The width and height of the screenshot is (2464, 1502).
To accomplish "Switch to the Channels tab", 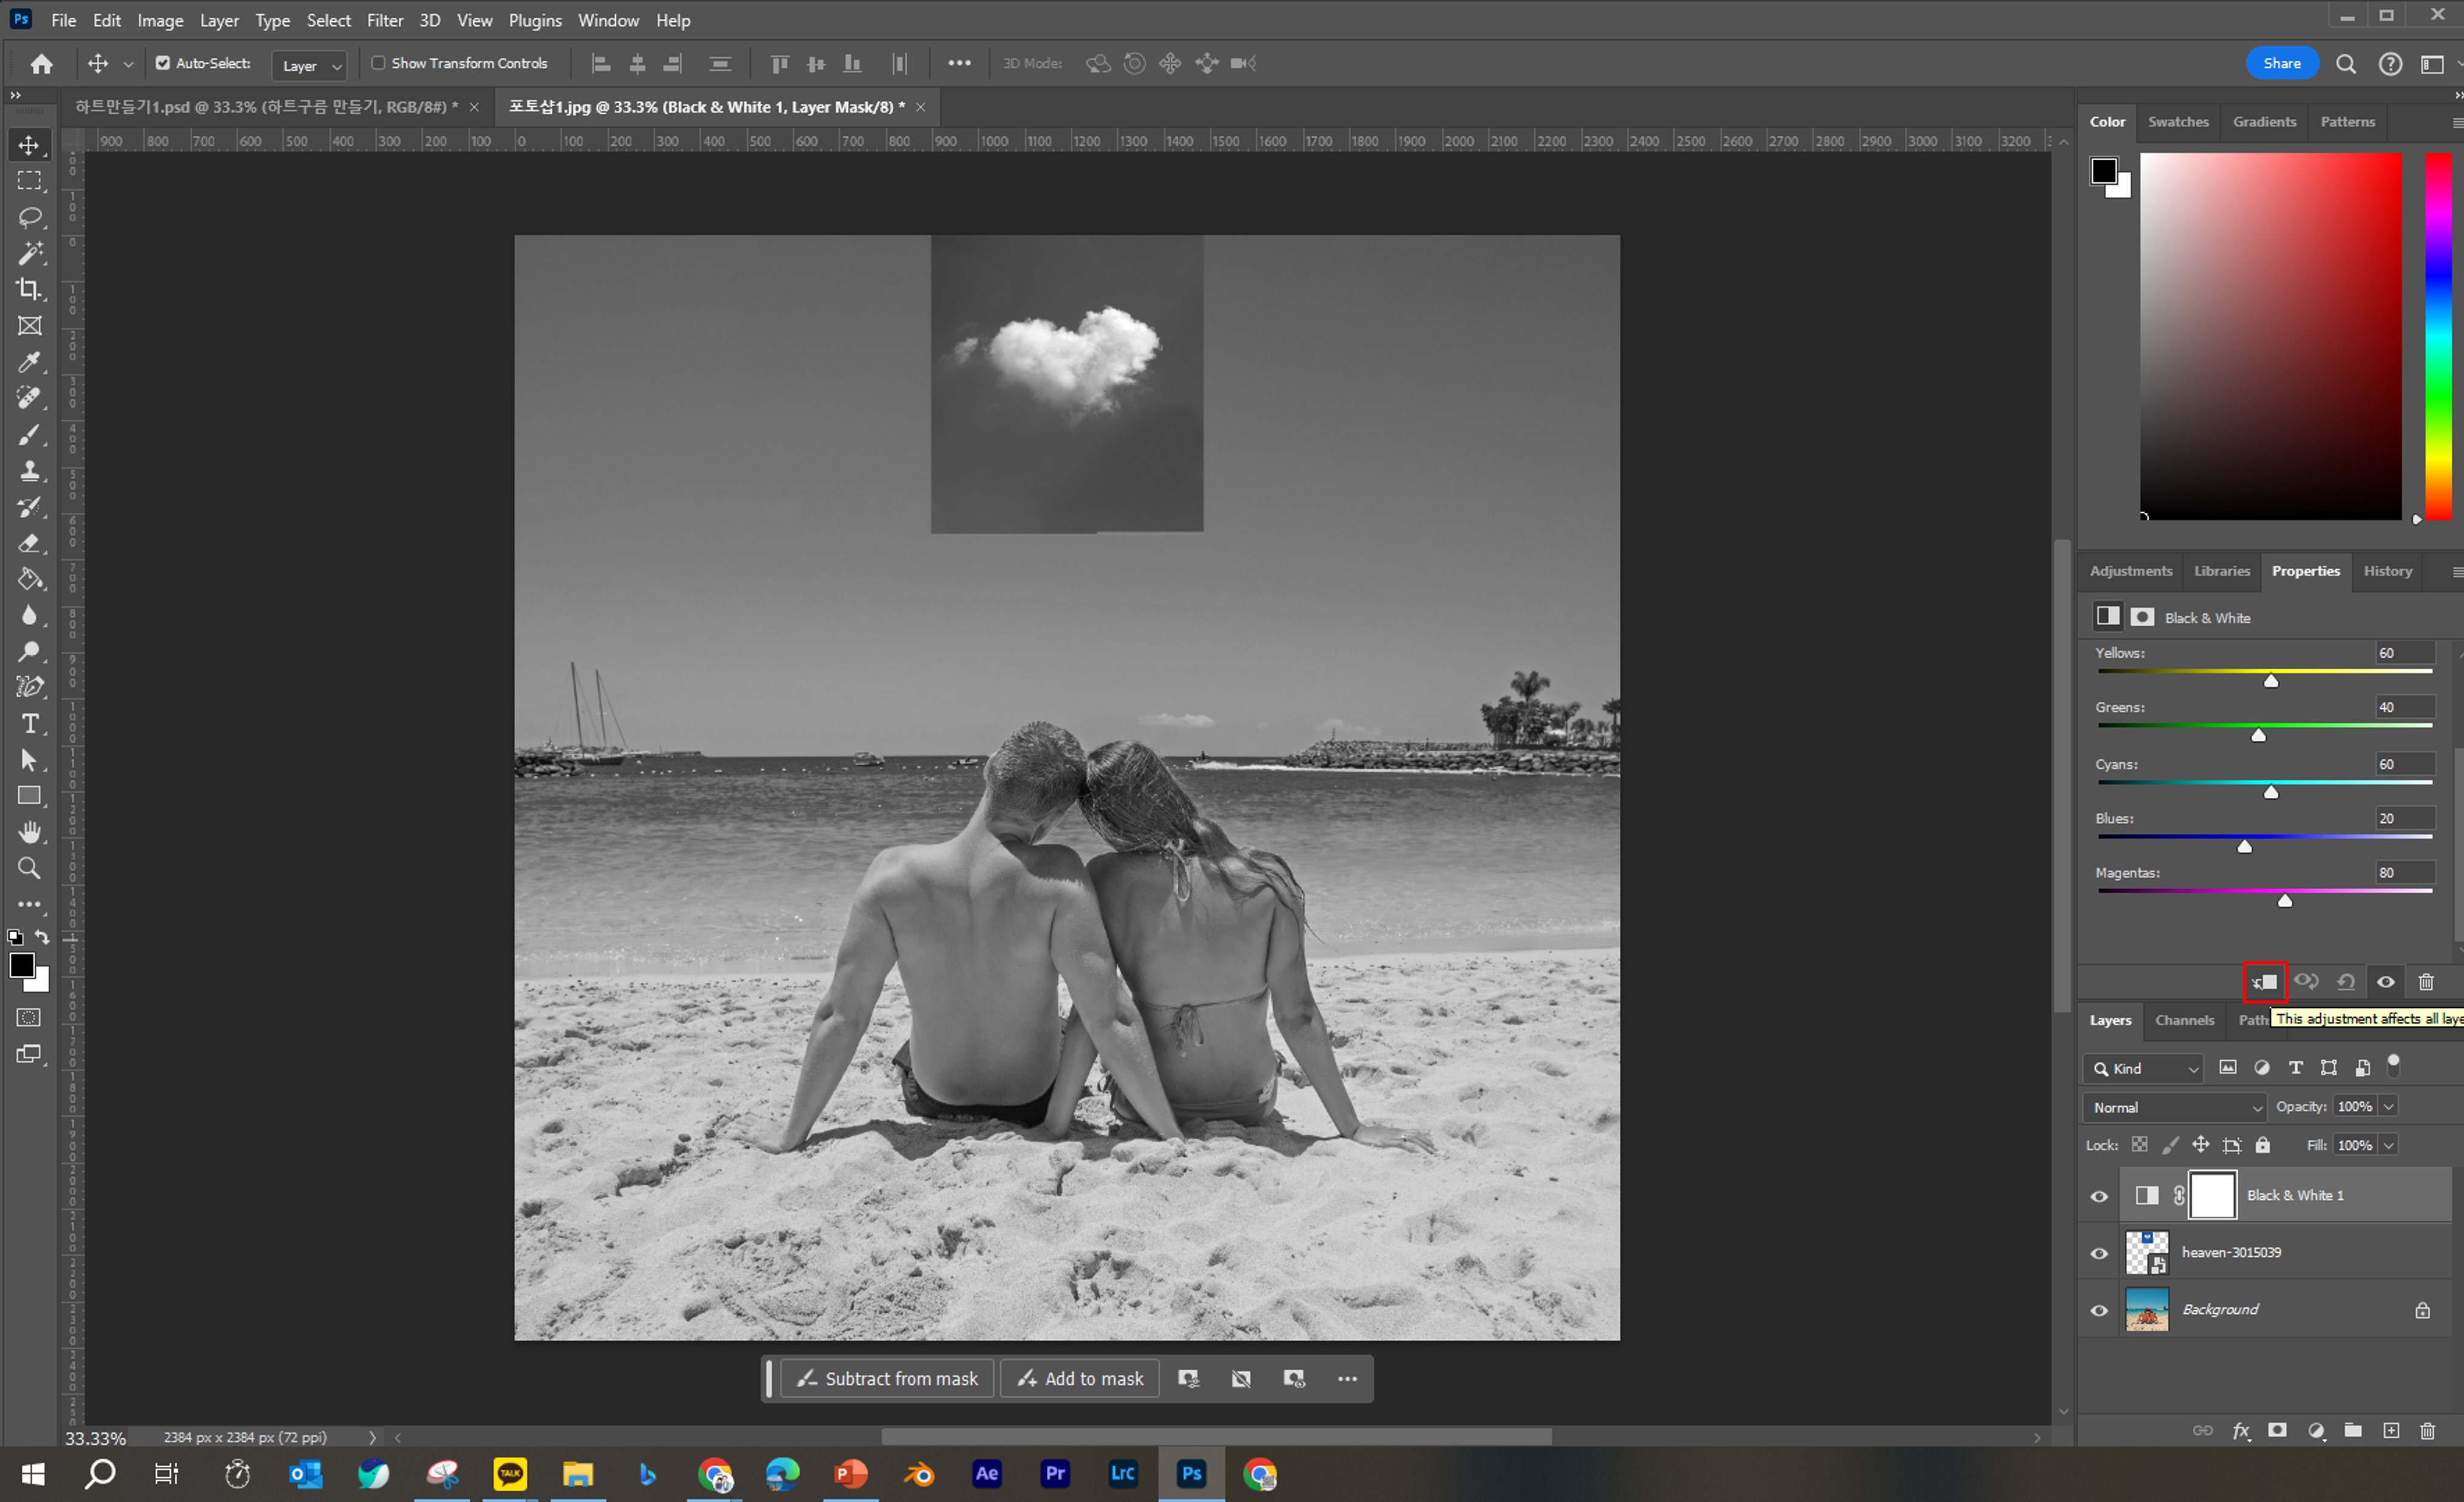I will [x=2184, y=1020].
